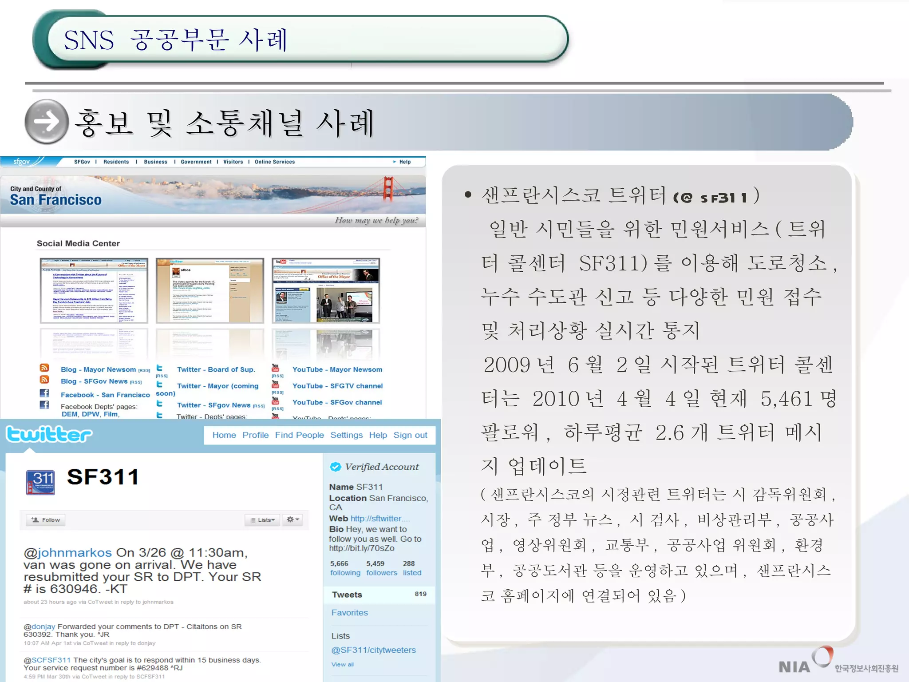Viewport: 909px width, 682px height.
Task: Click the Twitter logo
Action: [49, 434]
